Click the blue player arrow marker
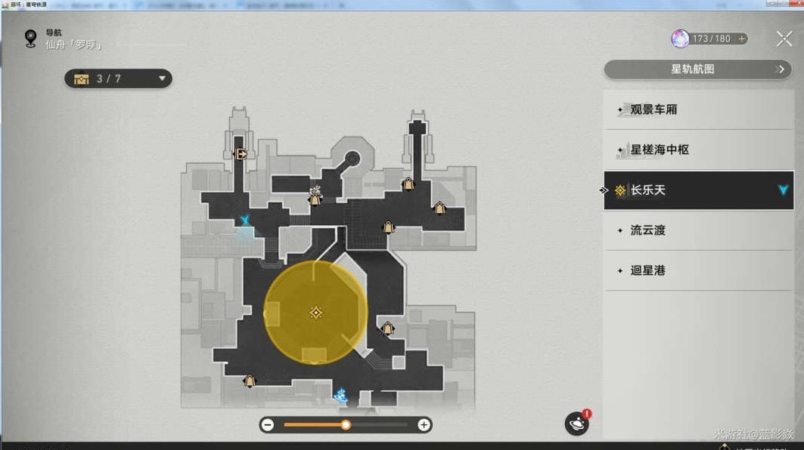Image resolution: width=804 pixels, height=450 pixels. [245, 220]
